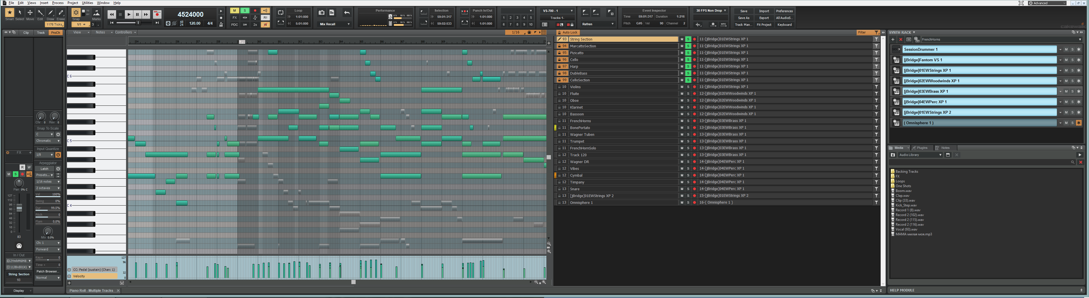
Task: Delete synth with red X icon
Action: (901, 40)
